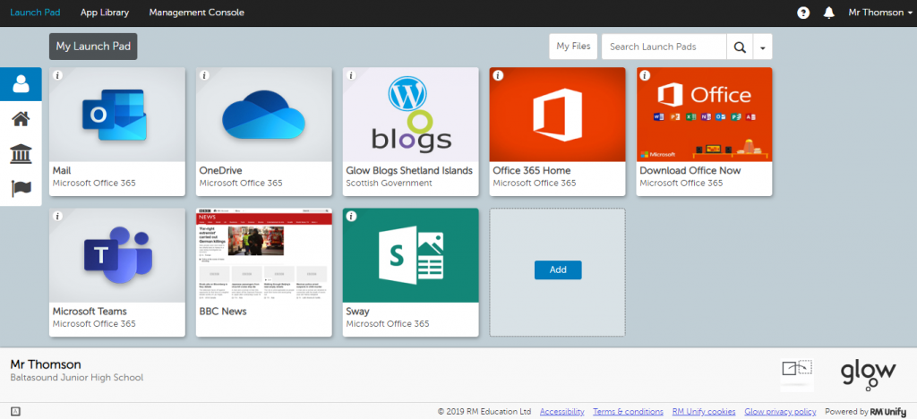The width and height of the screenshot is (917, 419).
Task: Click the Sway label text
Action: 358,312
